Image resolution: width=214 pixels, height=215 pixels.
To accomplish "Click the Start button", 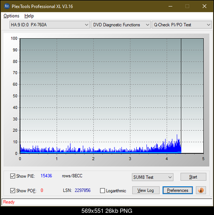I will [193, 177].
